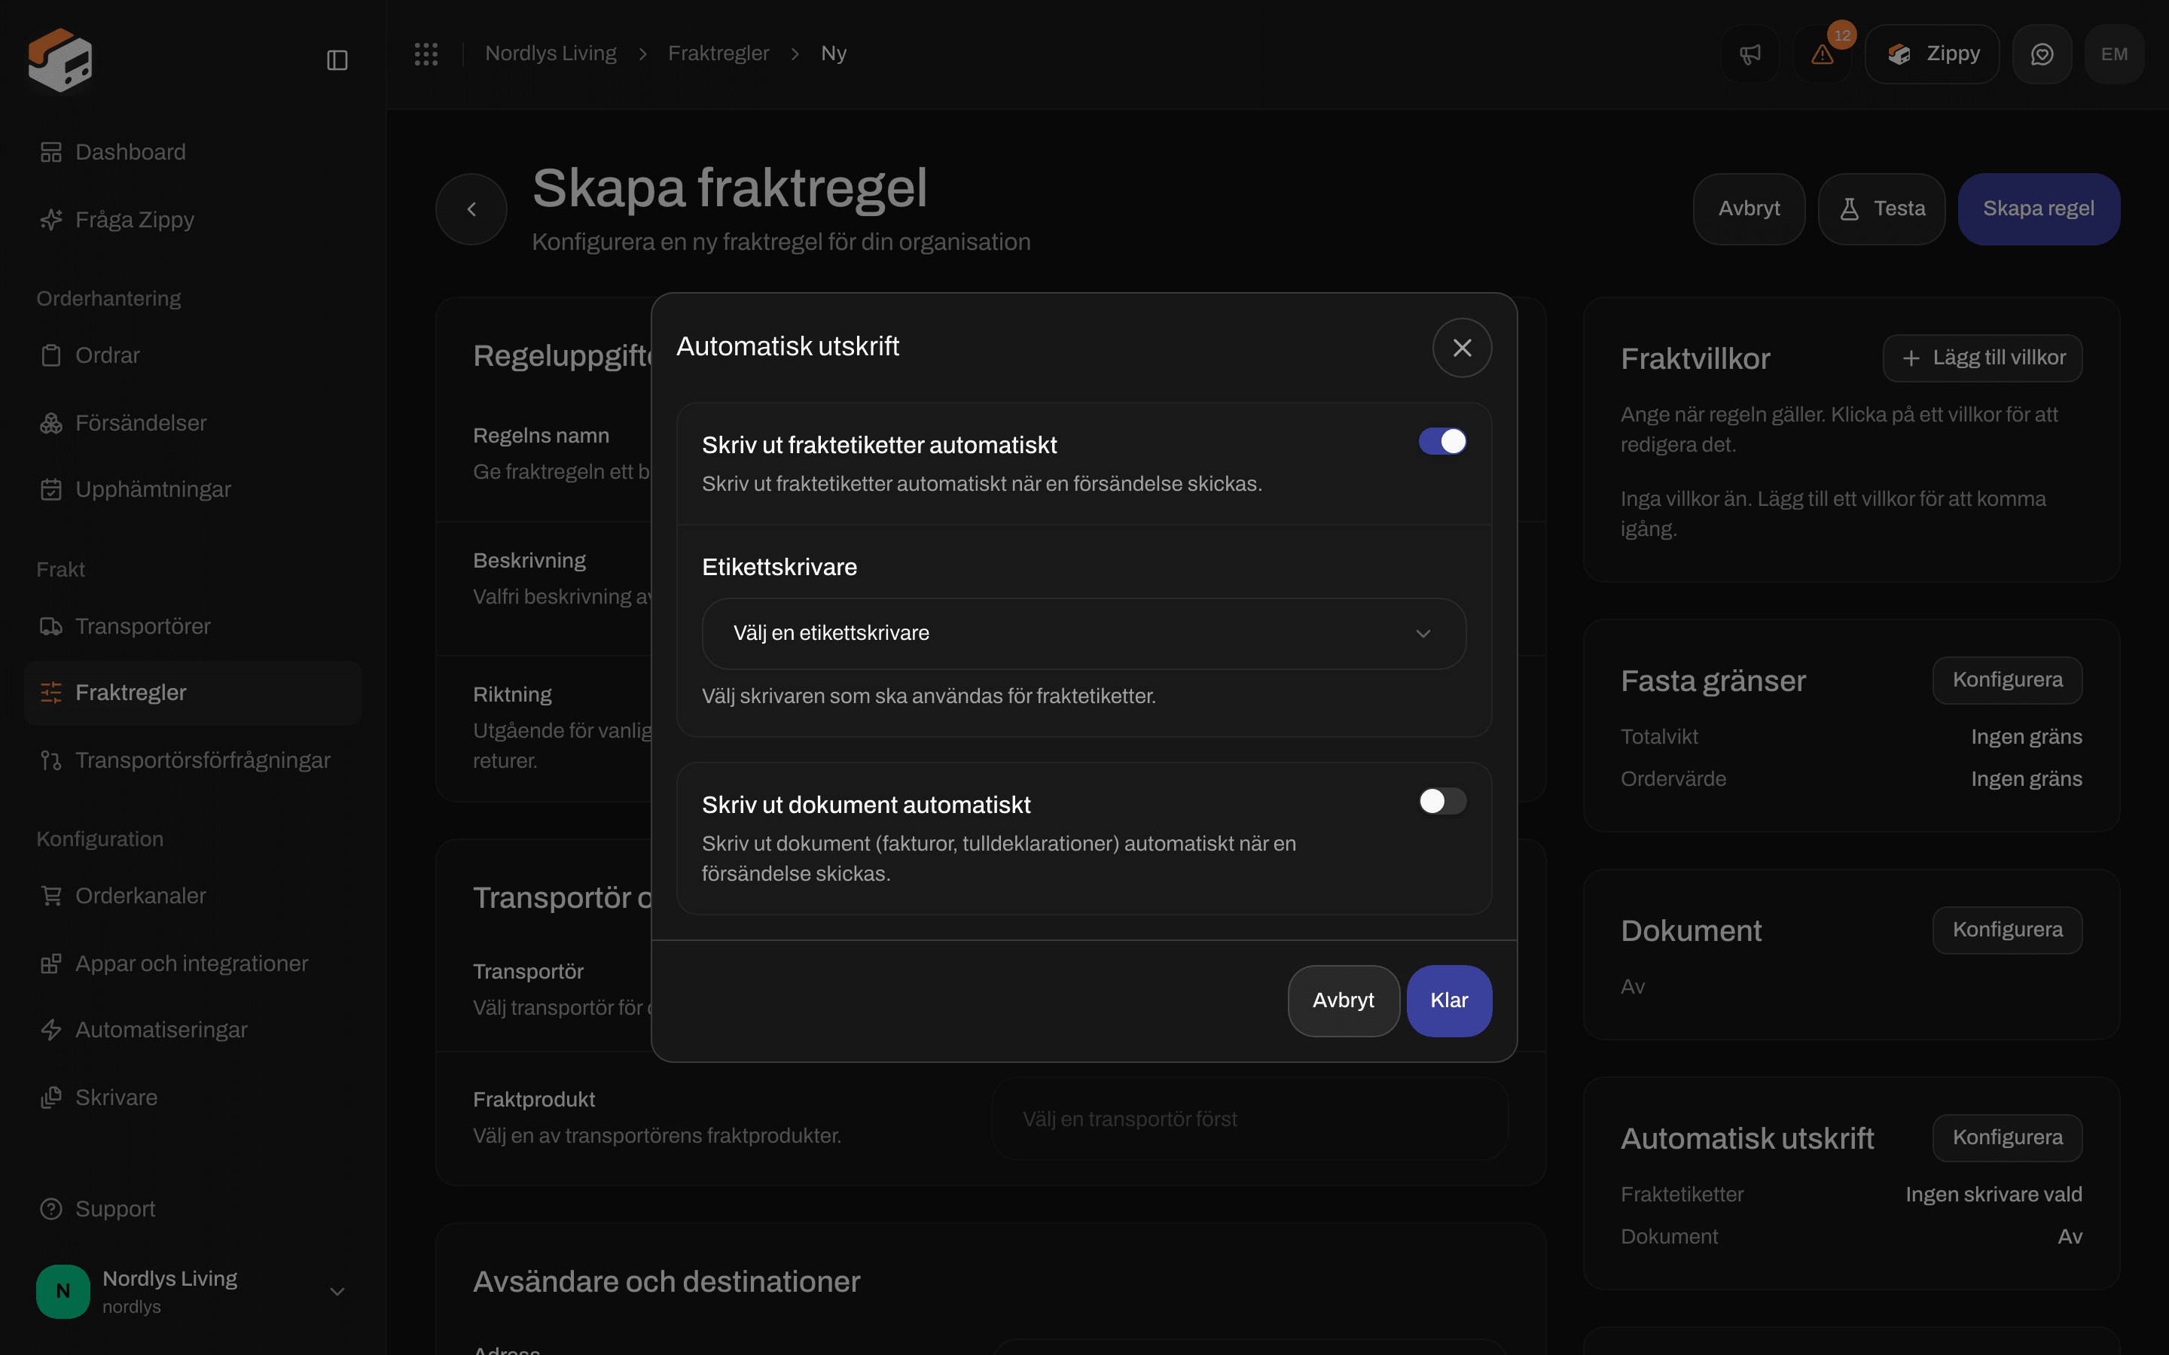Click the Automatisk utskrift dialog title
Screen dimensions: 2169x1355
coord(787,347)
